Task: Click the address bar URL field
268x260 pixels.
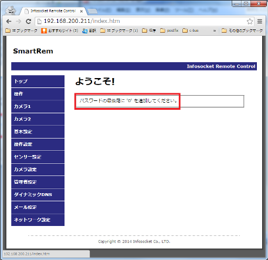Action: point(141,21)
